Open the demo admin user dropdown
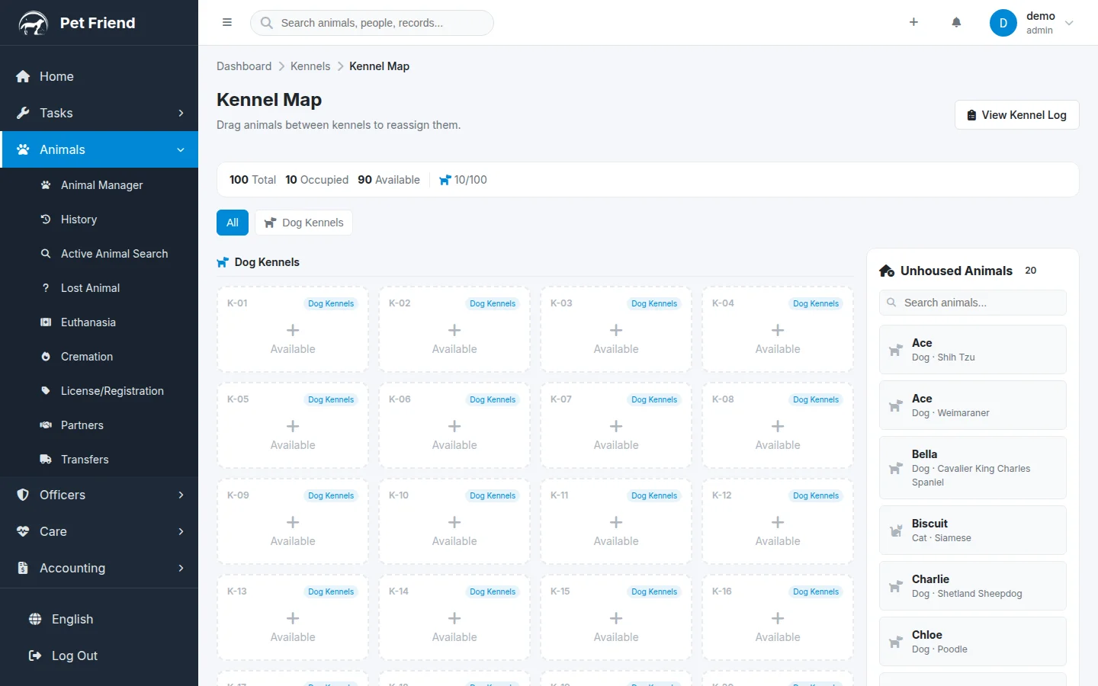The height and width of the screenshot is (686, 1098). pos(1068,23)
